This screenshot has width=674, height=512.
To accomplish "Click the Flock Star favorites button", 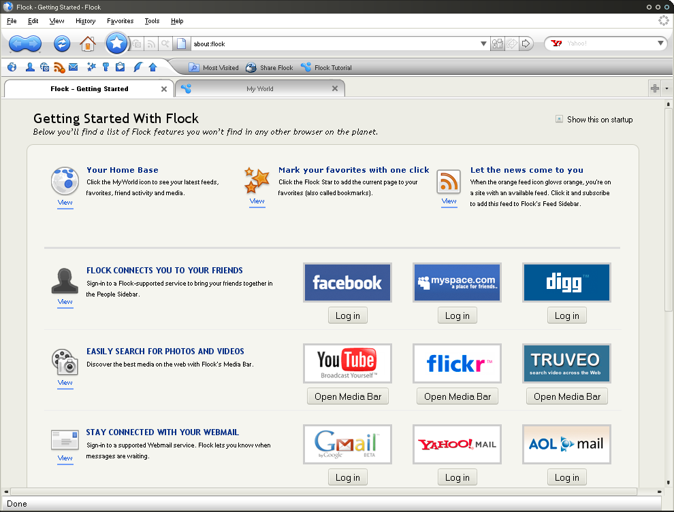I will pyautogui.click(x=116, y=43).
